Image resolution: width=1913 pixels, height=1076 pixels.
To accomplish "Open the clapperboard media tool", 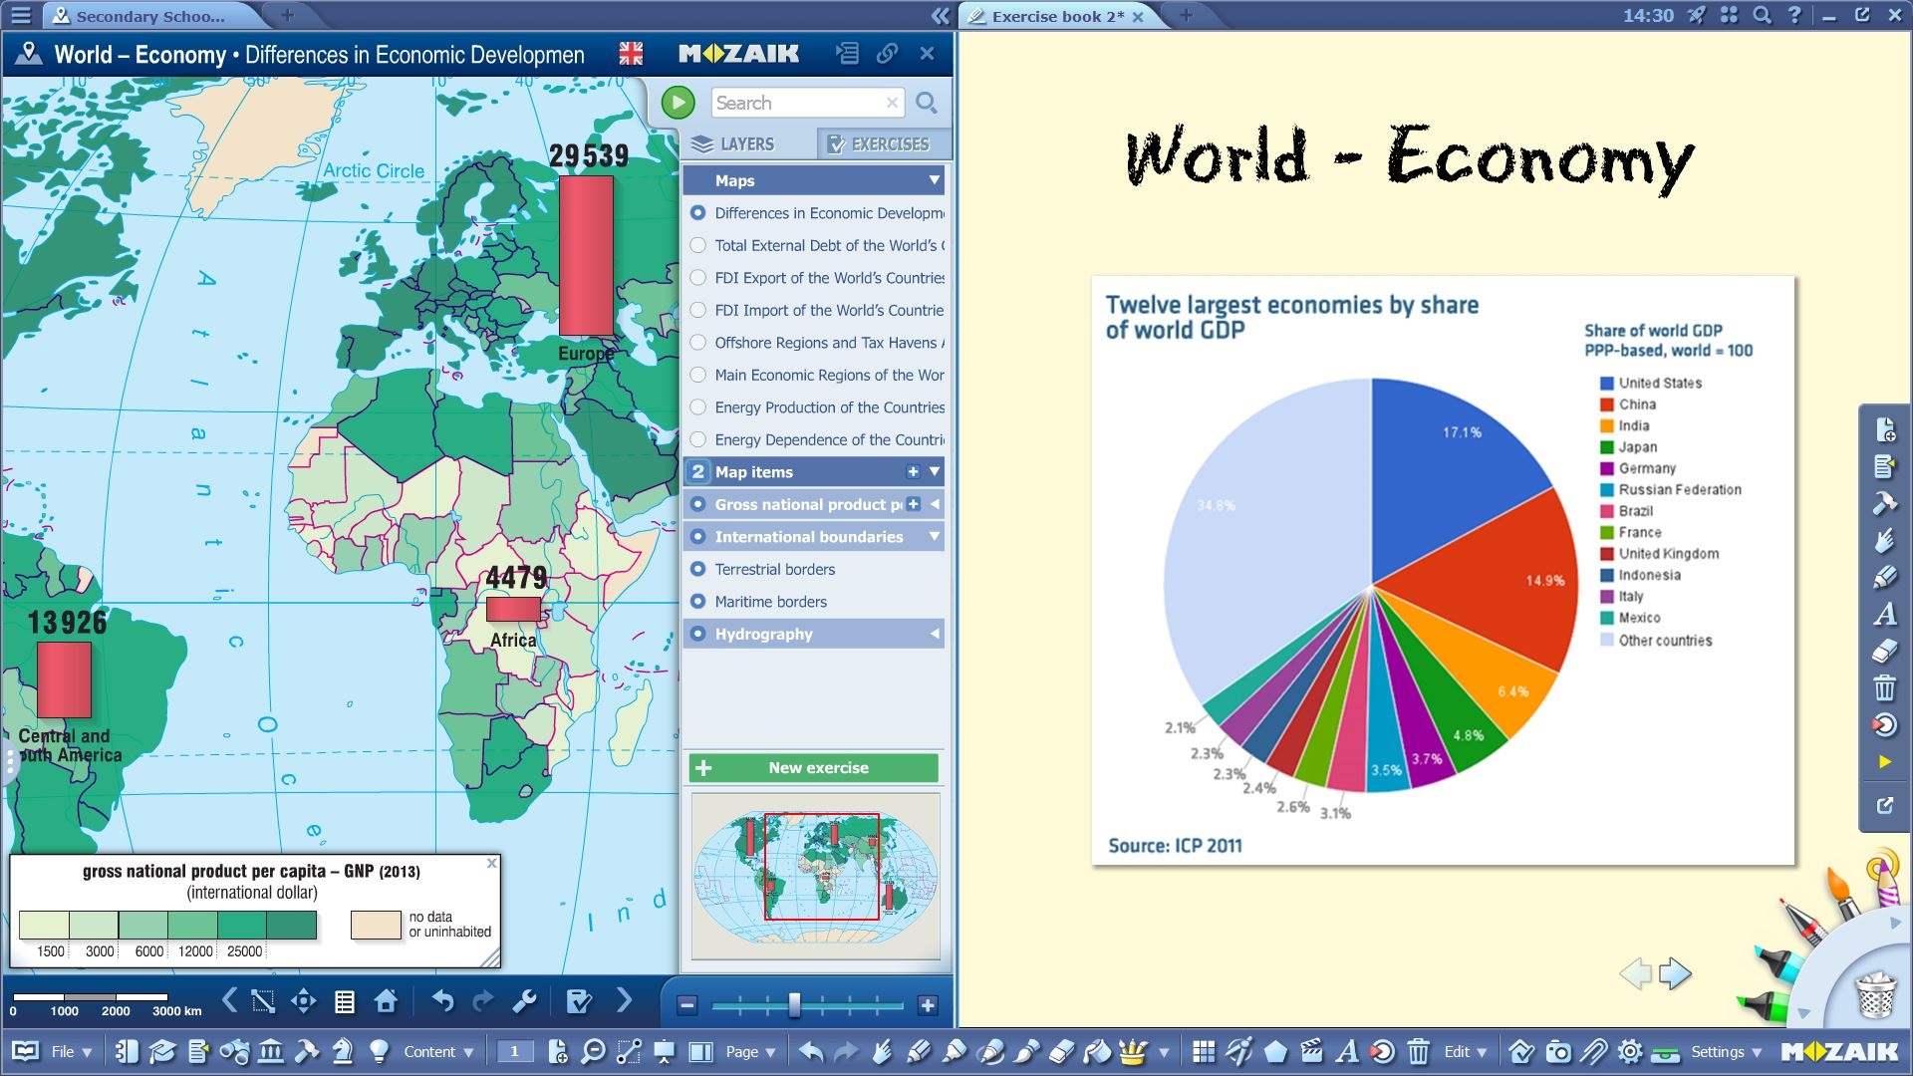I will tap(1312, 1051).
